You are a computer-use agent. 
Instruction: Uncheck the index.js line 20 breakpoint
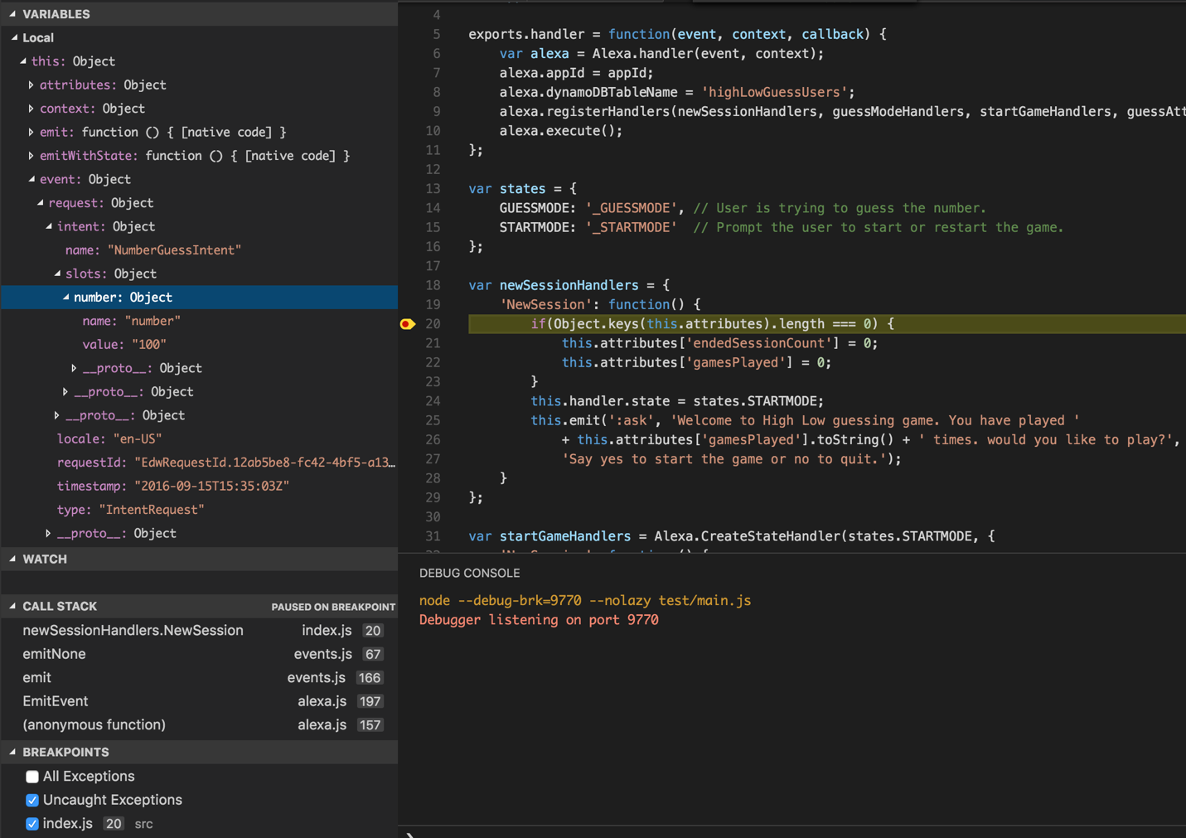click(x=32, y=824)
